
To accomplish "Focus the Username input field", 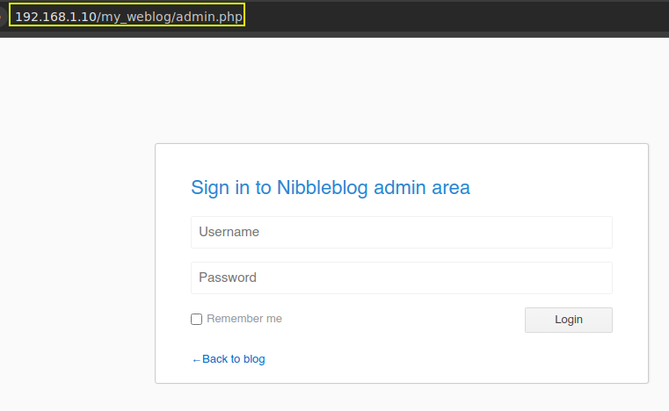I will point(401,233).
